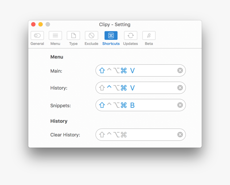Go to the Updates tab
Viewport: 230px width, 185px height.
(131, 38)
